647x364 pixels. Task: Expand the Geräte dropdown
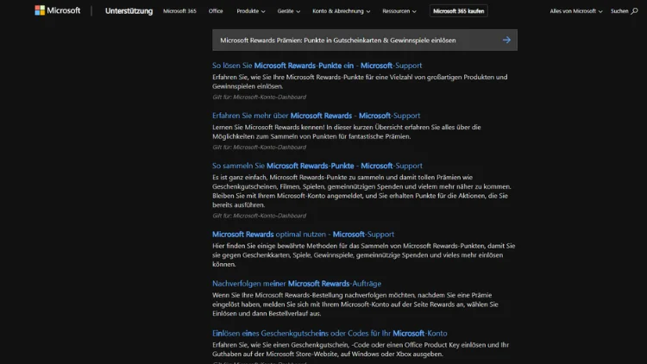289,11
